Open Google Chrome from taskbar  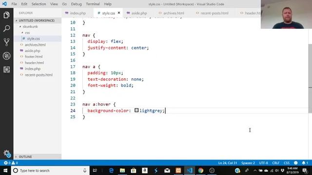(x=200, y=171)
